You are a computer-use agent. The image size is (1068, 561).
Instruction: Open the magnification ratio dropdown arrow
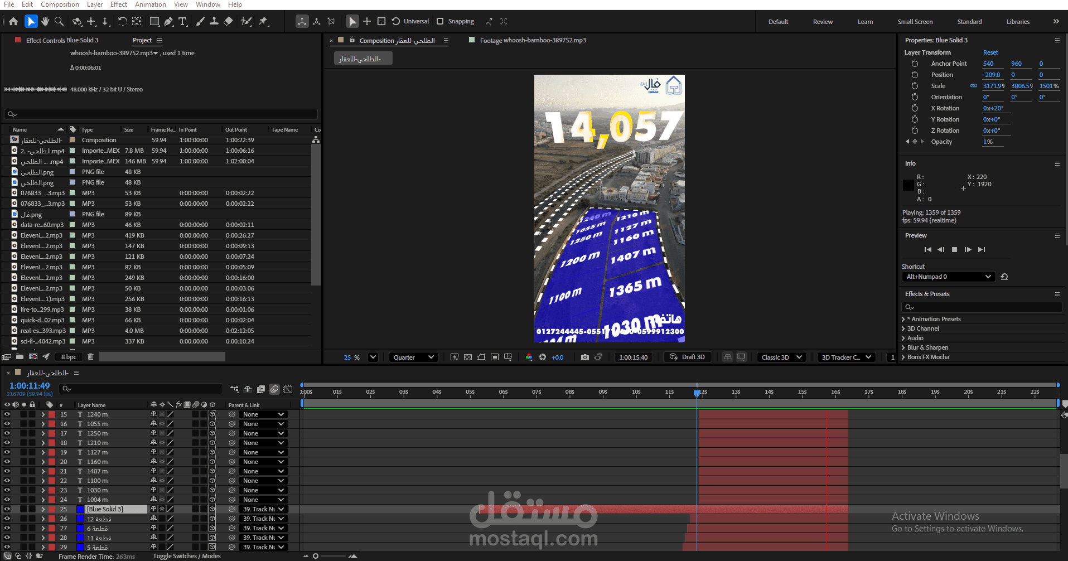point(373,357)
